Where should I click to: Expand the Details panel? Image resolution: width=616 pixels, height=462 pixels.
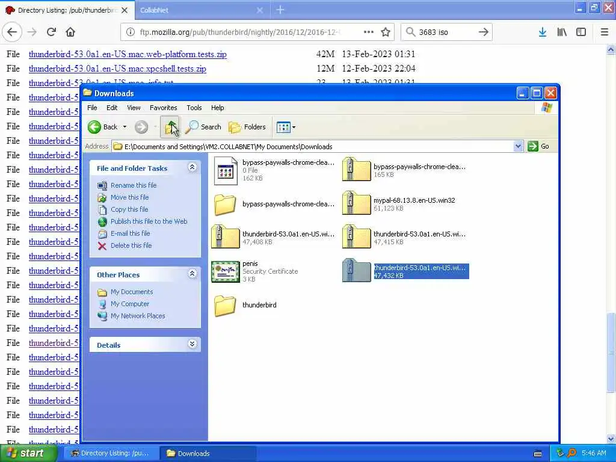[192, 344]
